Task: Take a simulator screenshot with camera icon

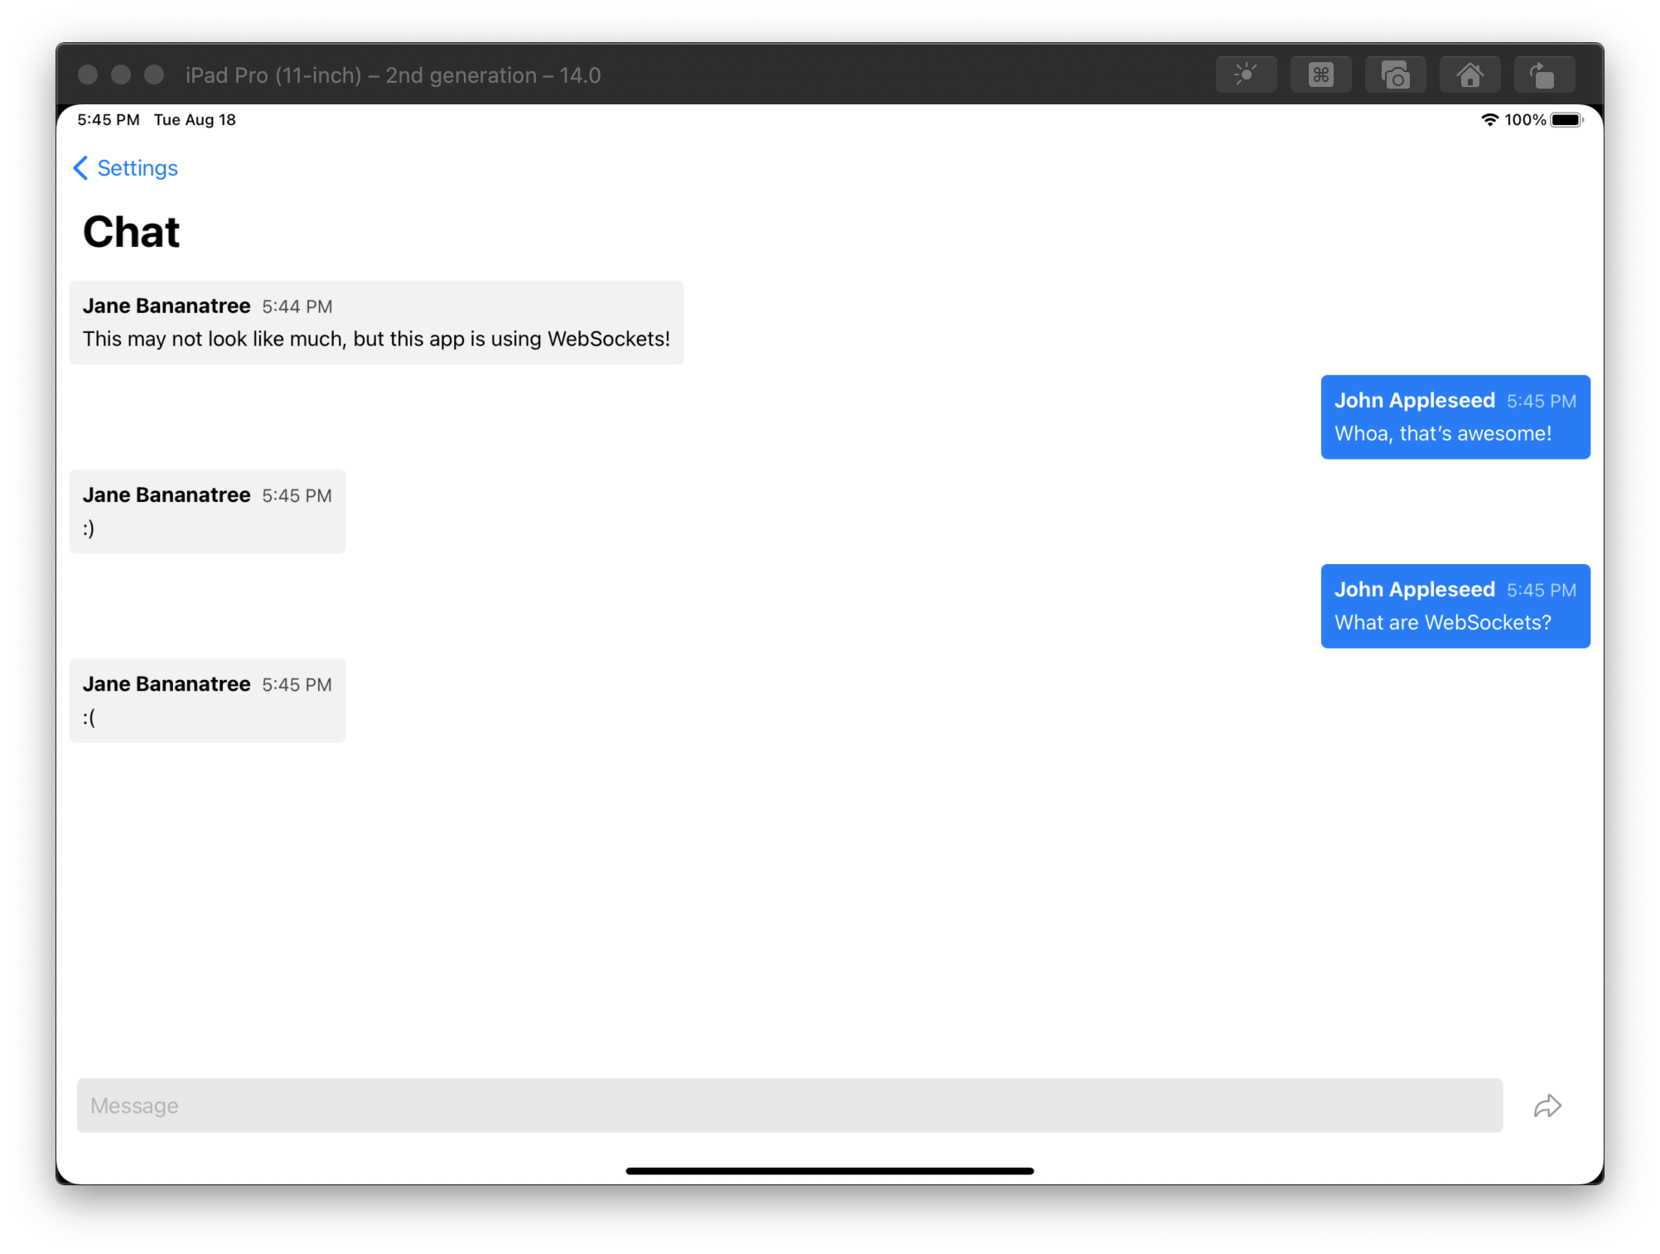Action: tap(1395, 75)
